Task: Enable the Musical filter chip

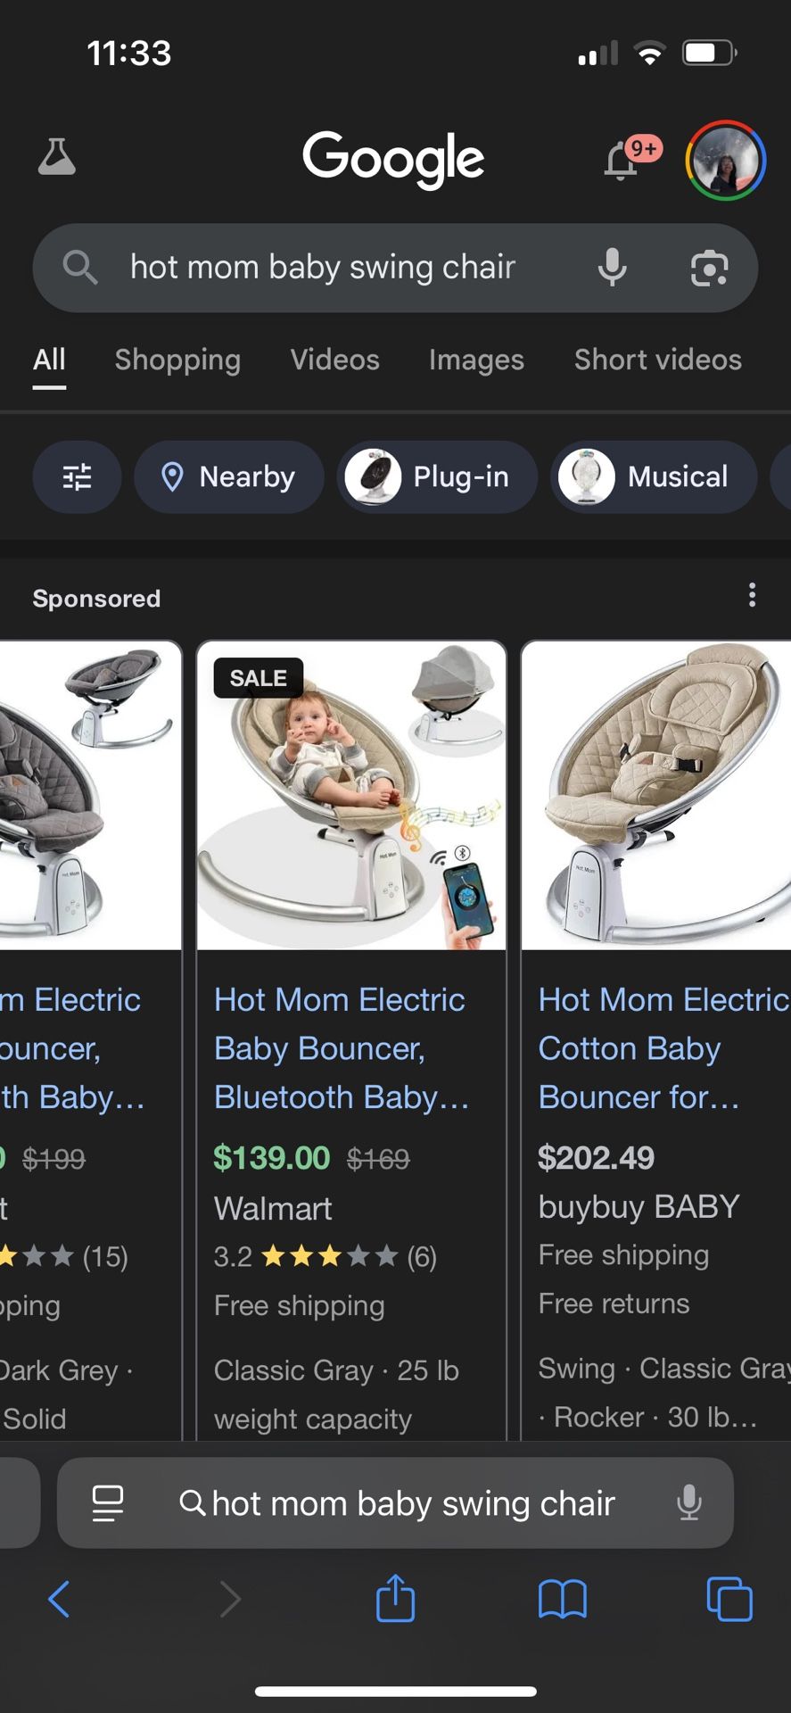Action: tap(654, 477)
